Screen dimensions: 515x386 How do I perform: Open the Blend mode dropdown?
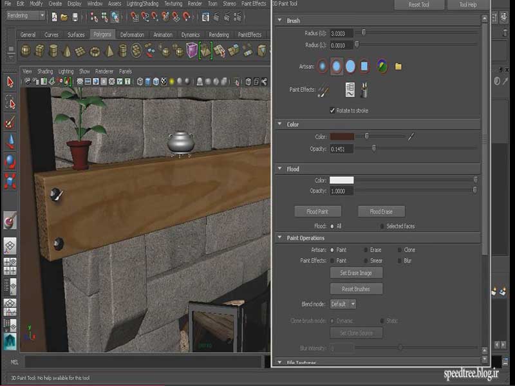342,304
